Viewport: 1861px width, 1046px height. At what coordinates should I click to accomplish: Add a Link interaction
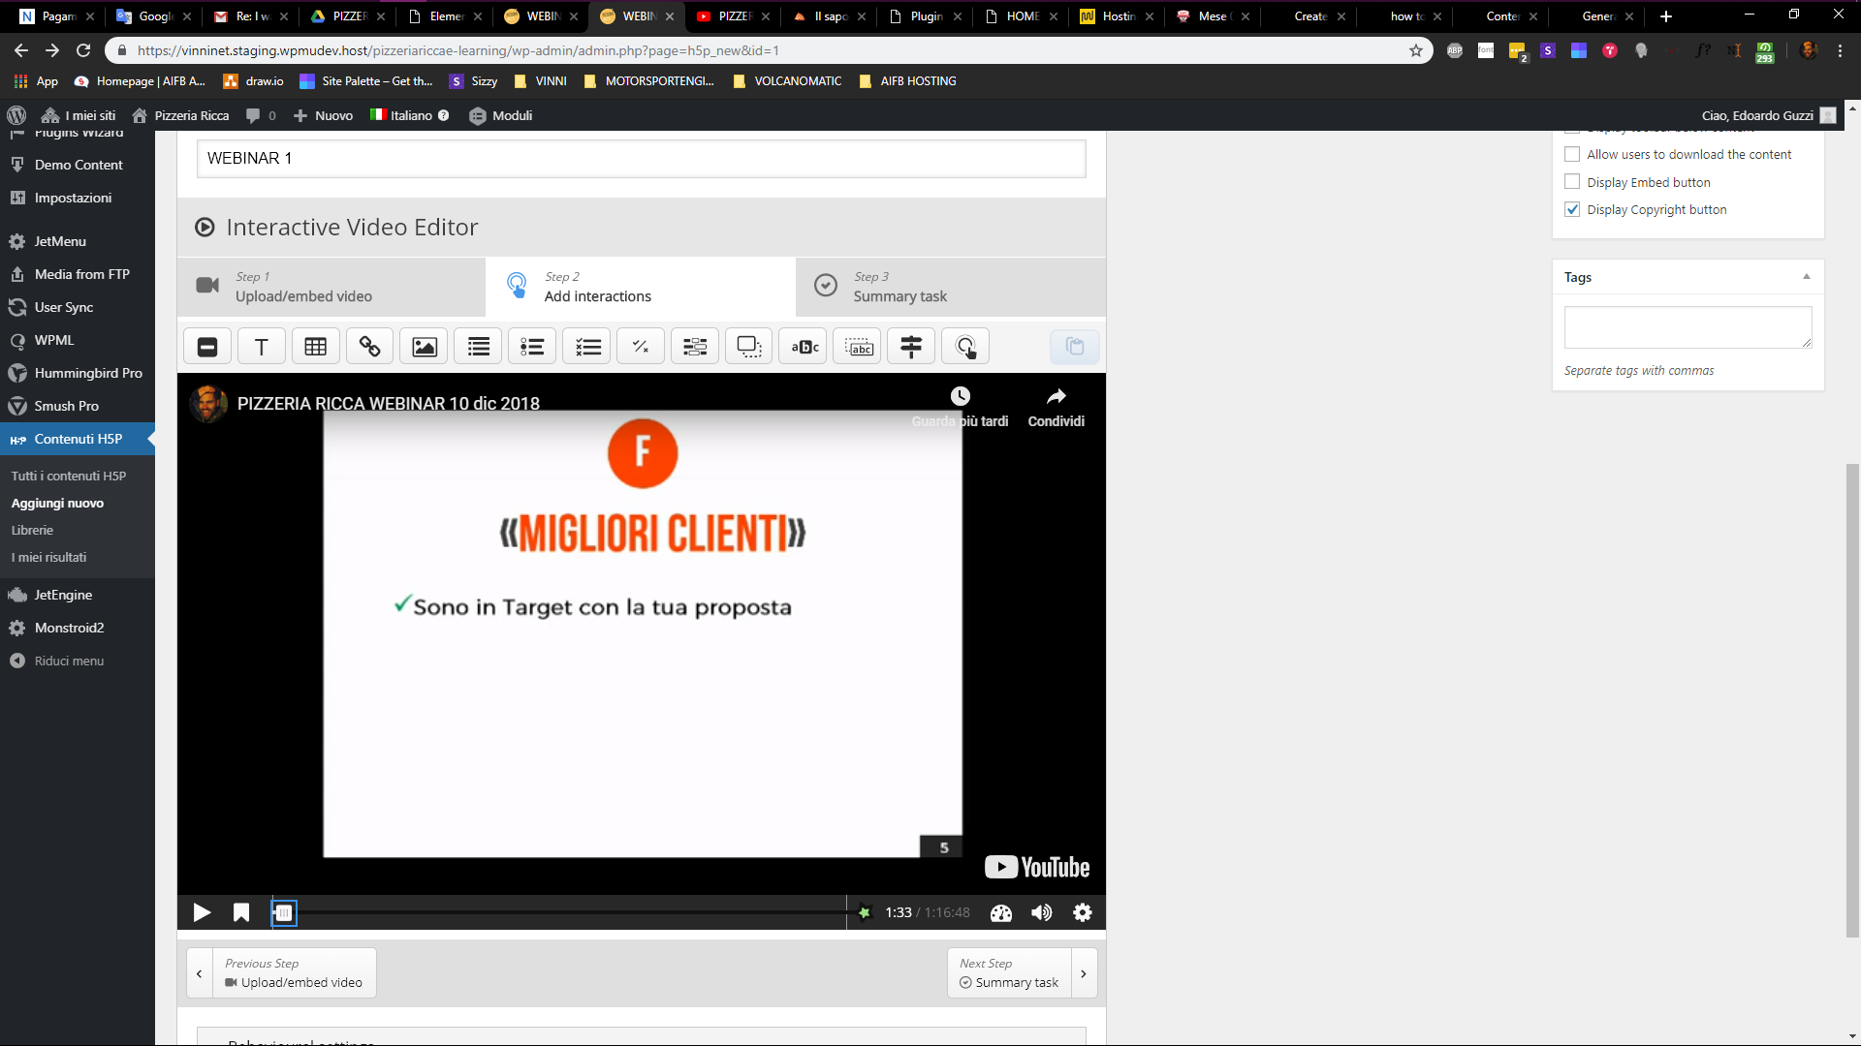370,347
